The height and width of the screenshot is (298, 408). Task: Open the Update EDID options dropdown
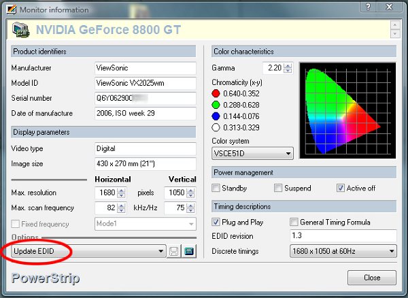coord(88,251)
